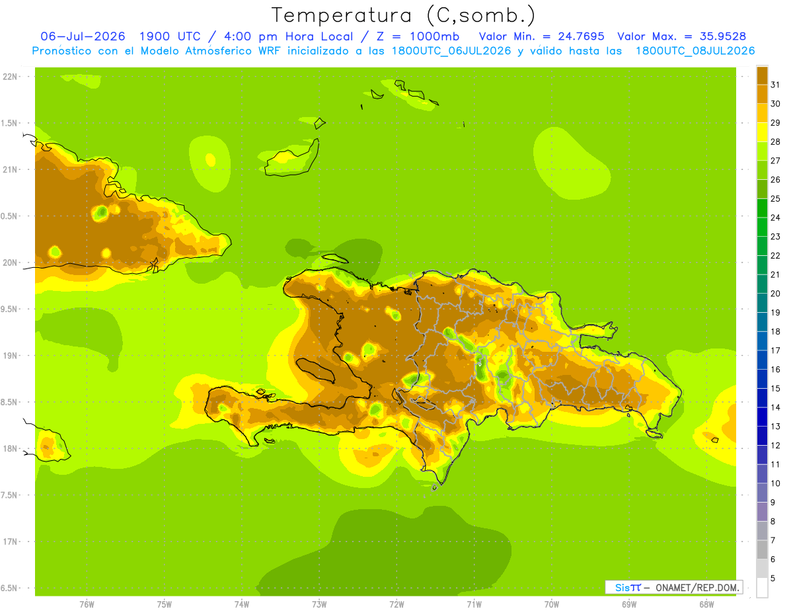
Task: Pick the lime legend swatch between 27 and 28
Action: click(x=762, y=151)
